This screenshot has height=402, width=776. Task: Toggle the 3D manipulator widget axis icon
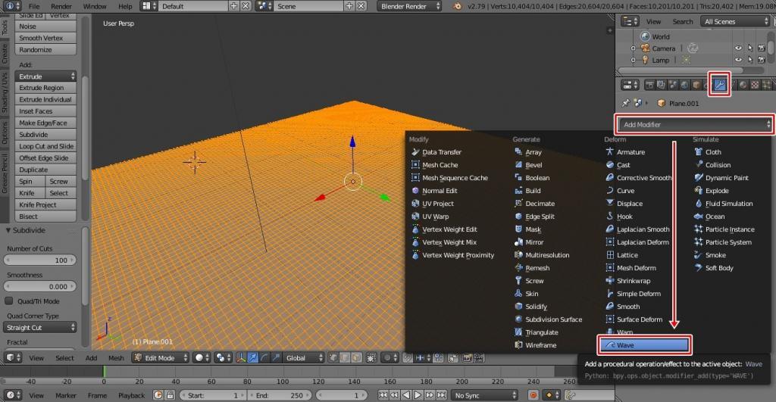pos(241,357)
